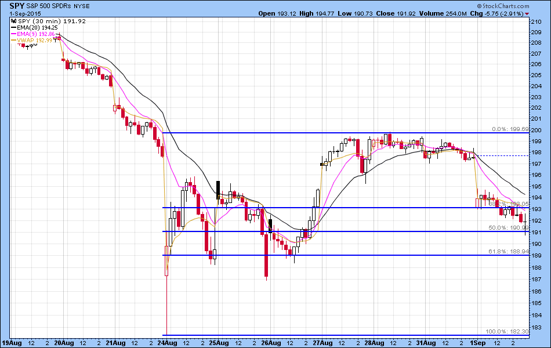The width and height of the screenshot is (551, 348).
Task: Select the High 194.77 value
Action: (317, 14)
